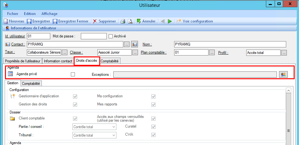
Task: Save using the Enregistrer icon
Action: tap(29, 21)
